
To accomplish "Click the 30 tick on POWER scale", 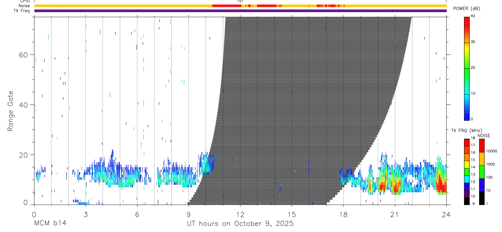I will pos(473,42).
